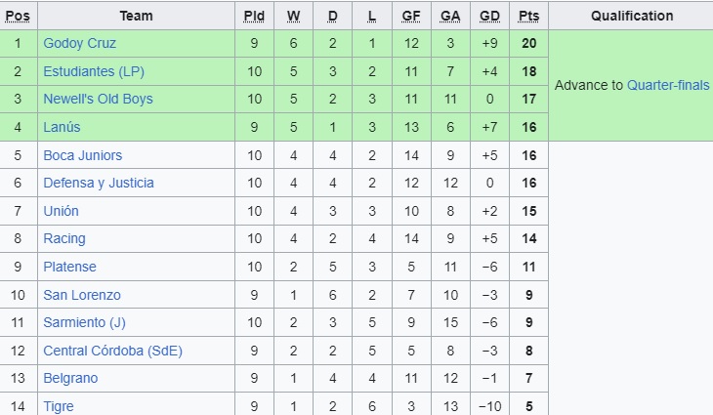
Task: Click the Pos column header abbreviation
Action: (x=17, y=16)
